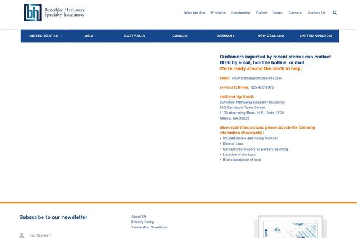The height and width of the screenshot is (238, 357).
Task: Click the "1100 Abernathy Road" address line
Action: click(x=252, y=112)
